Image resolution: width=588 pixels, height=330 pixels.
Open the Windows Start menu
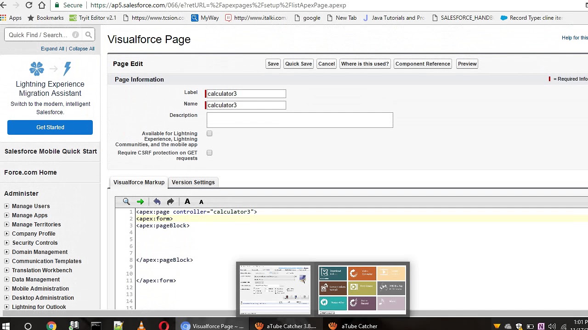point(6,326)
